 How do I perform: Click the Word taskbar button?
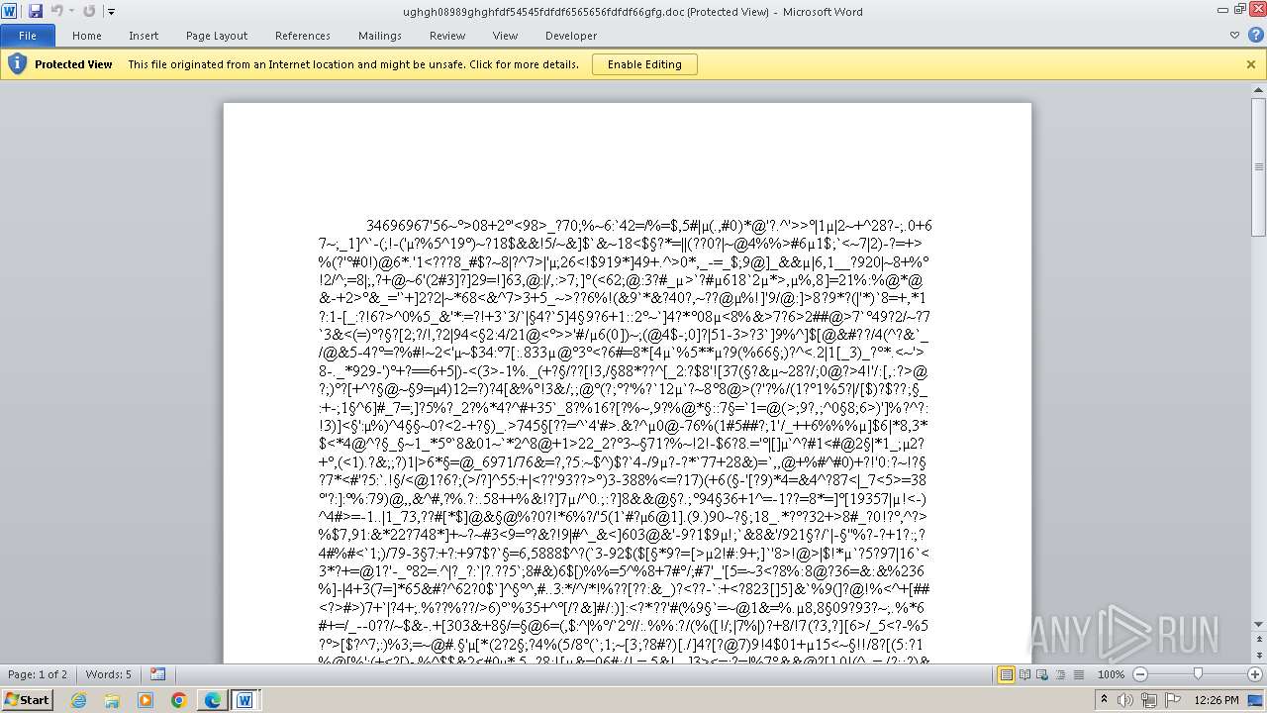(244, 700)
